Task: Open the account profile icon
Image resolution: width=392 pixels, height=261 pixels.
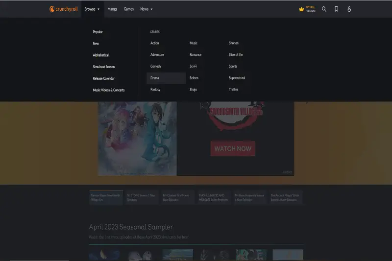Action: [x=349, y=9]
